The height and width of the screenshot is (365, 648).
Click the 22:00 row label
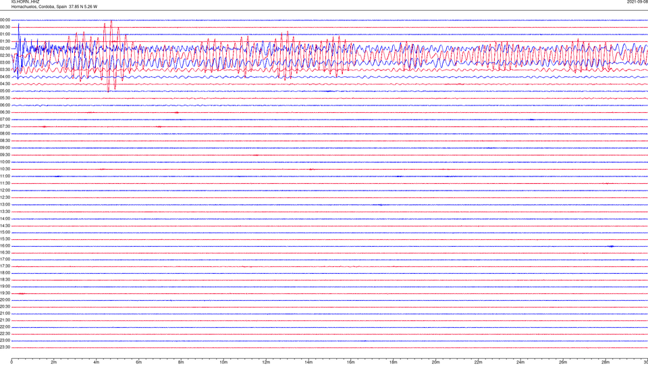[x=5, y=327]
